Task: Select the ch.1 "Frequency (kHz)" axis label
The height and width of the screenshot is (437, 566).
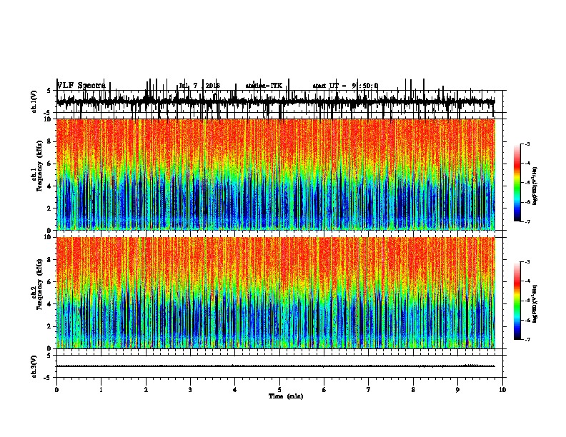Action: click(39, 166)
